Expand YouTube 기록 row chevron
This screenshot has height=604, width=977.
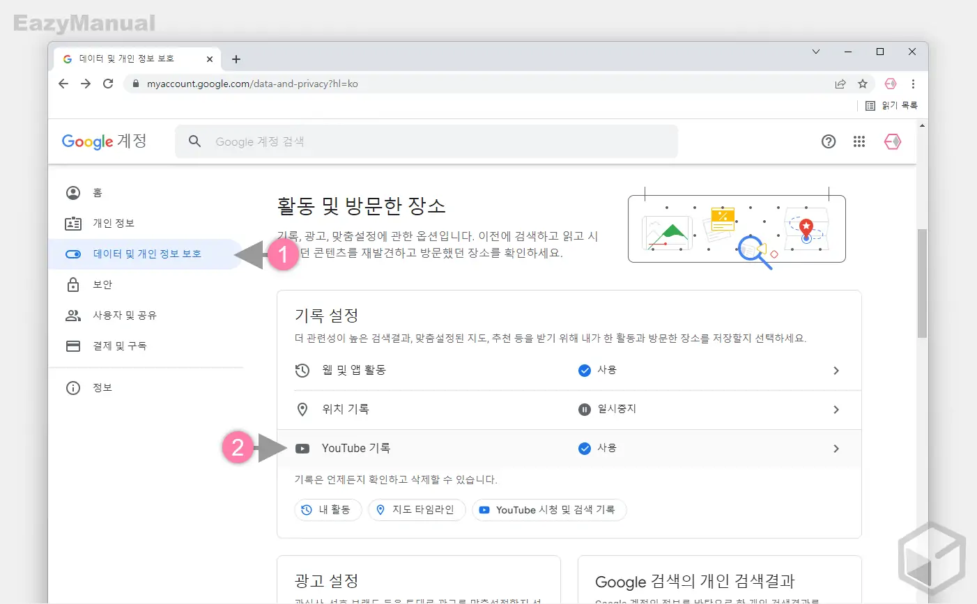click(x=836, y=449)
